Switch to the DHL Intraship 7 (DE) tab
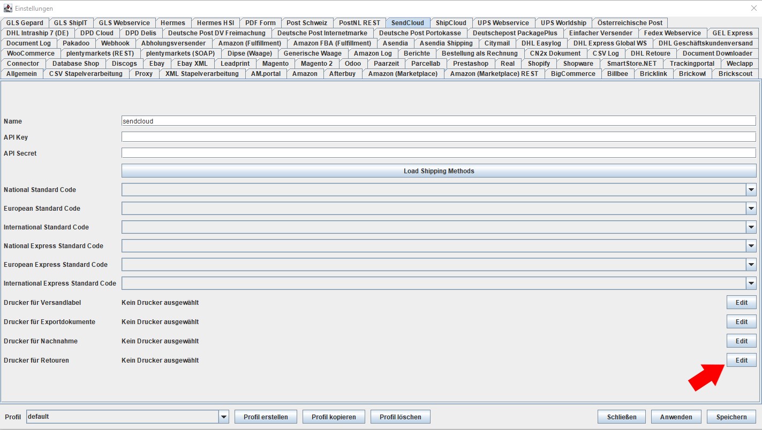 pyautogui.click(x=37, y=33)
